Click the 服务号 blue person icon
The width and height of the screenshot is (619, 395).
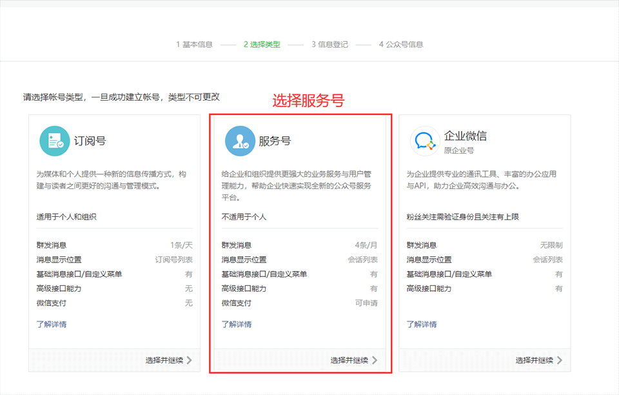pyautogui.click(x=240, y=141)
